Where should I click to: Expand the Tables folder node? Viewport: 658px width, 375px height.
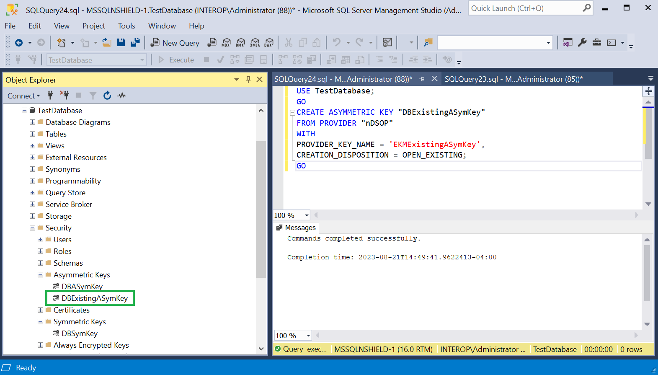pos(32,134)
